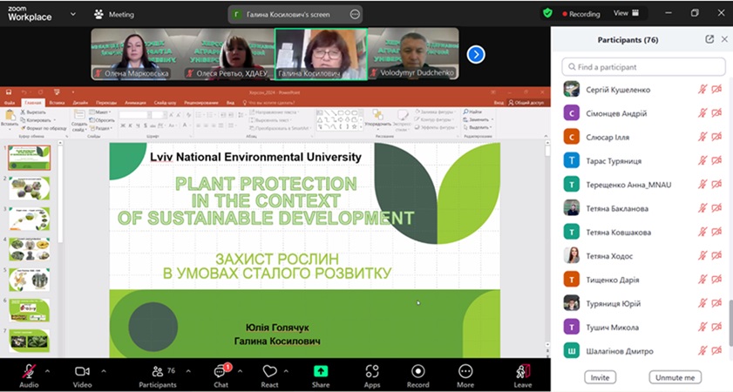Expand arrow next to Chat button

(x=240, y=371)
